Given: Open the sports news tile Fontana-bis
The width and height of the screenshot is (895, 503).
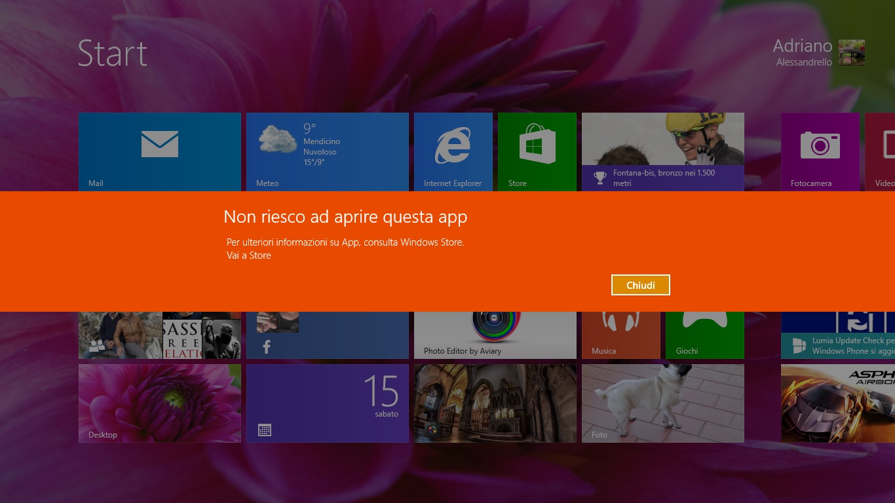Looking at the screenshot, I should pyautogui.click(x=663, y=152).
